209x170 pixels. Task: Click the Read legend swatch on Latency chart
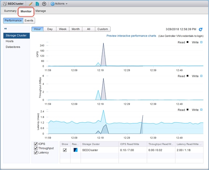click(x=187, y=110)
